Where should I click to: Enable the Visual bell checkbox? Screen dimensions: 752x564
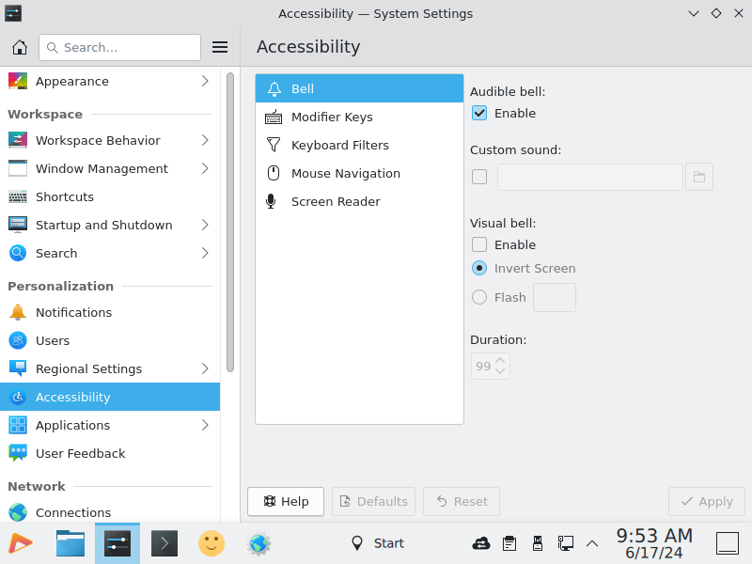tap(479, 244)
